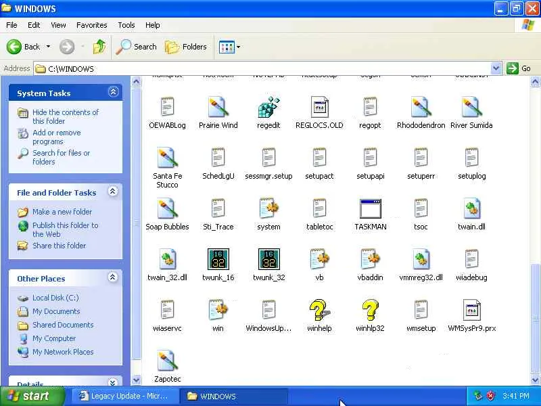Click Add or remove programs link

[x=57, y=137]
